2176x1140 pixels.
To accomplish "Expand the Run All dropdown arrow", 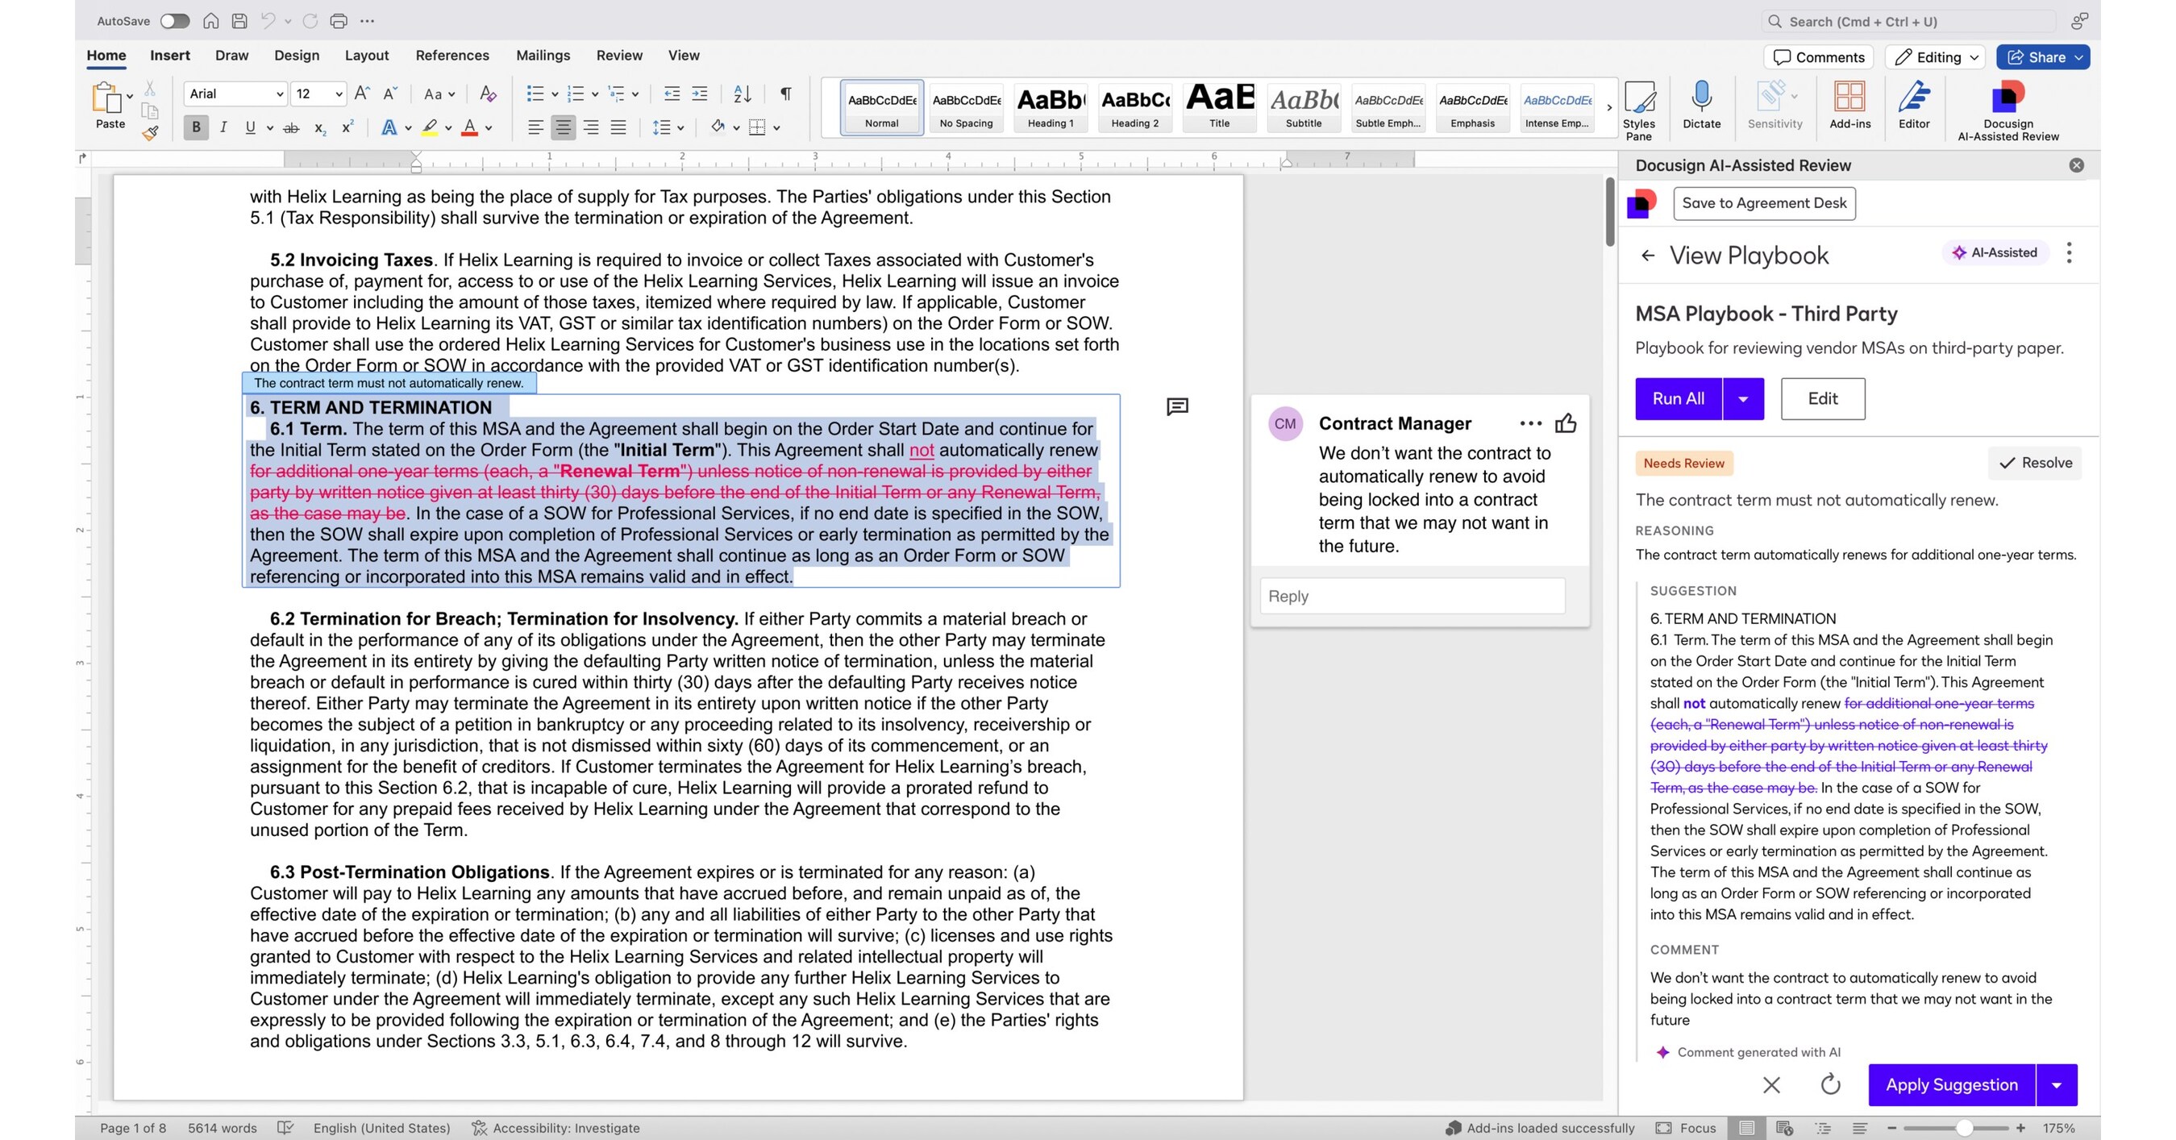I will (1743, 398).
